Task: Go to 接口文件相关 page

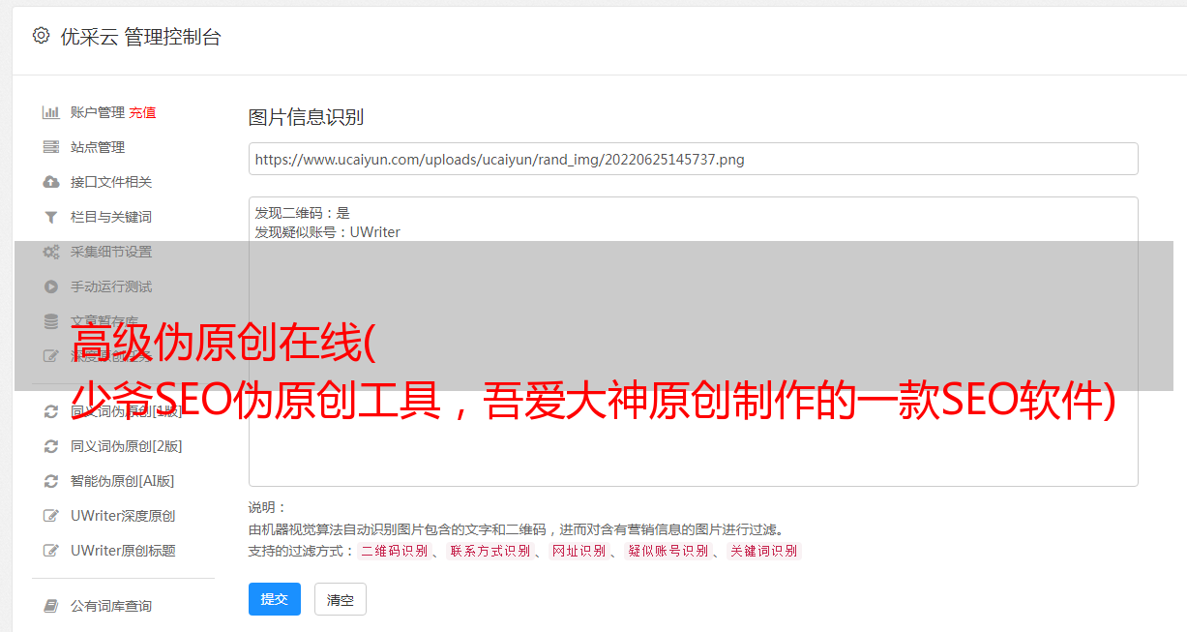Action: tap(111, 182)
